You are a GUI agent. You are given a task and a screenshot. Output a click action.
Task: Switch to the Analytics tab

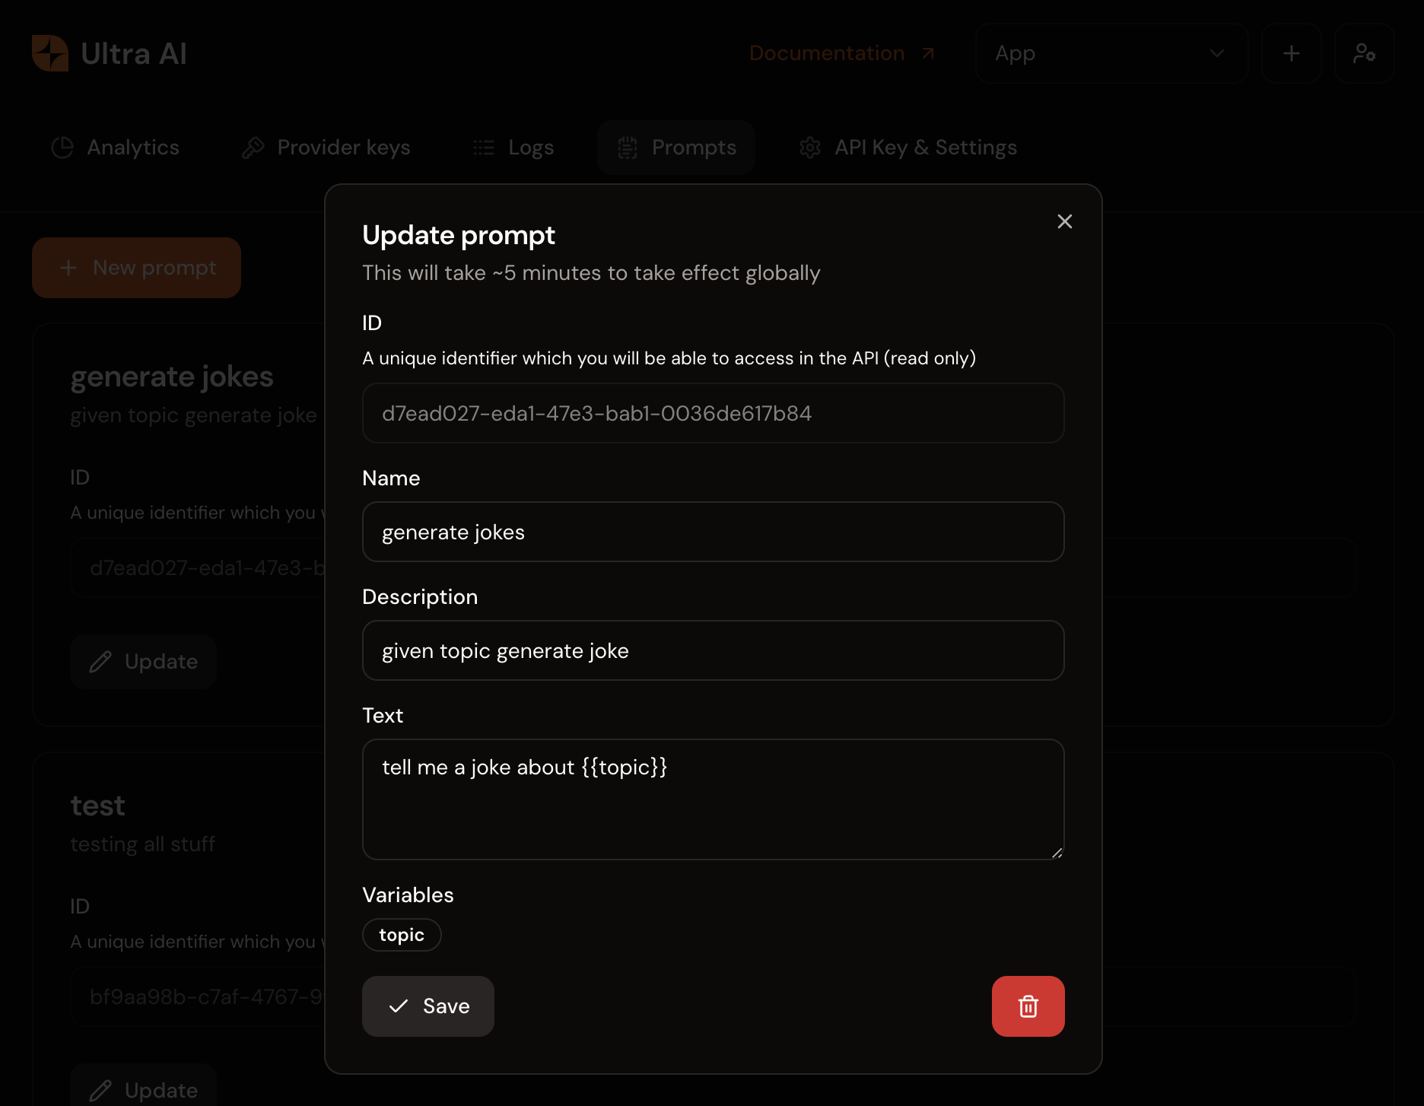(x=116, y=148)
